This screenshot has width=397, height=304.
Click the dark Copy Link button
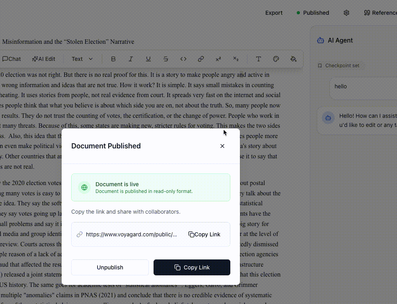click(x=192, y=267)
